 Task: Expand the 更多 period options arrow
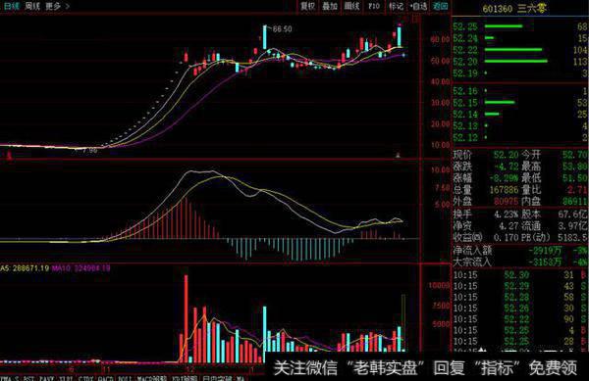67,6
